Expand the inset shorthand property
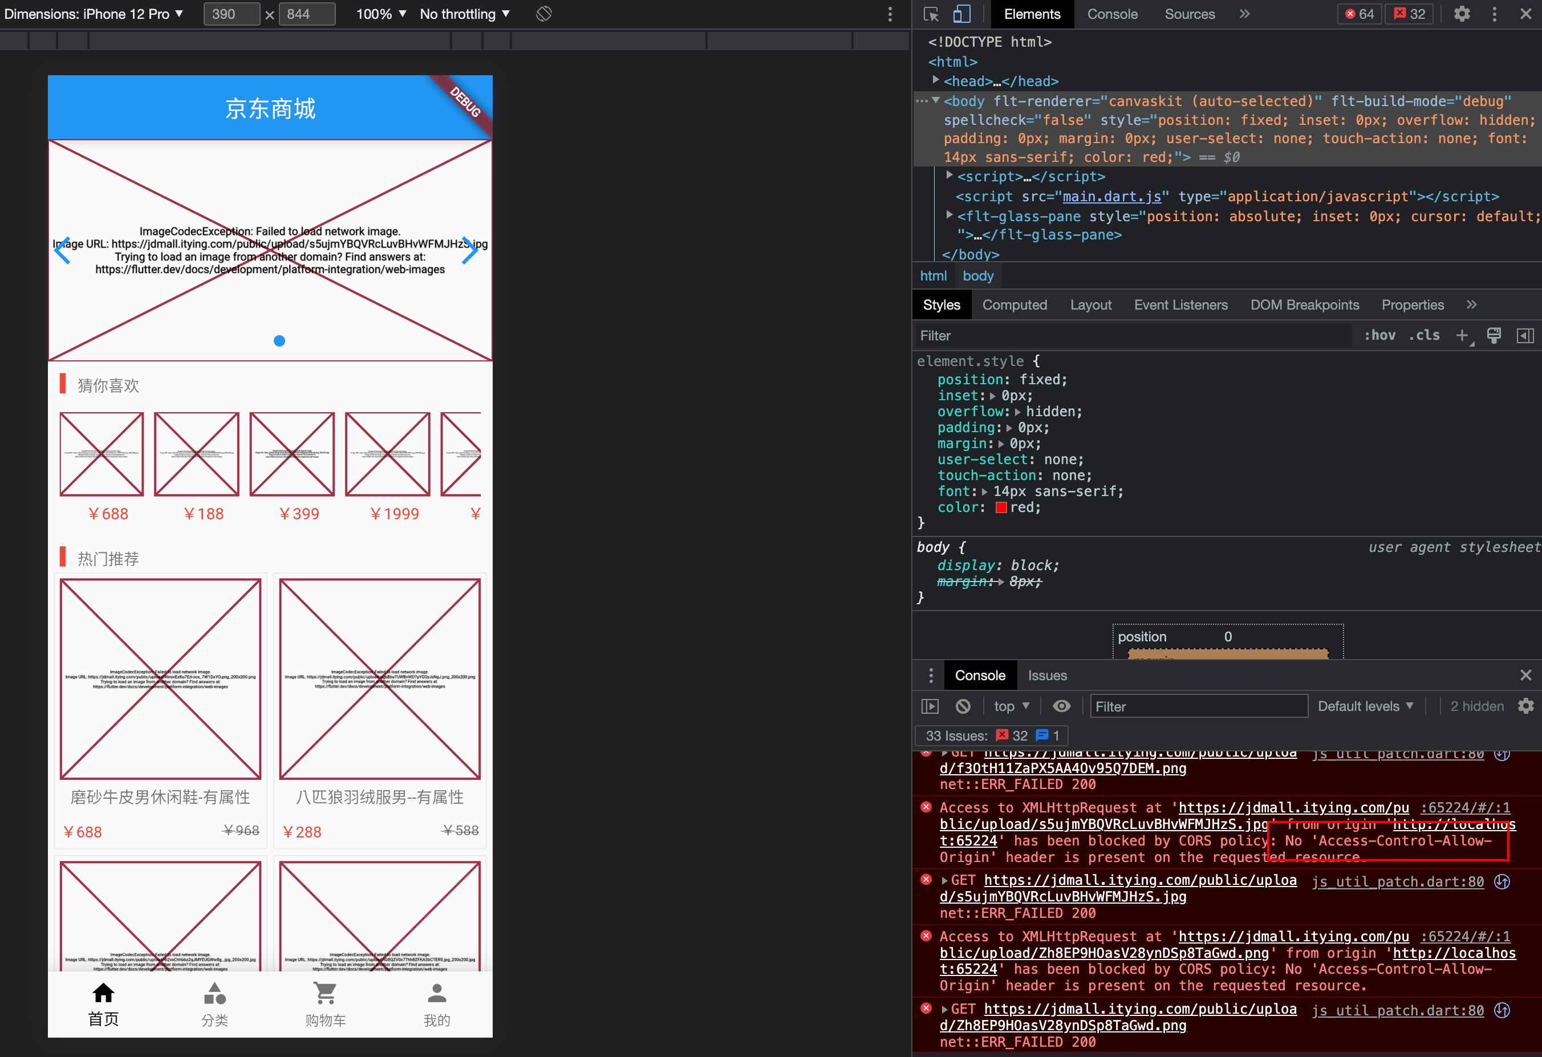Image resolution: width=1542 pixels, height=1057 pixels. [992, 396]
